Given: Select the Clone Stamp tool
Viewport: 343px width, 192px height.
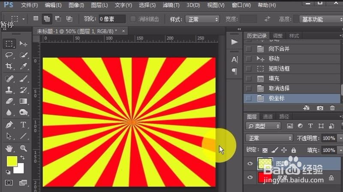Looking at the screenshot, I should click(9, 90).
